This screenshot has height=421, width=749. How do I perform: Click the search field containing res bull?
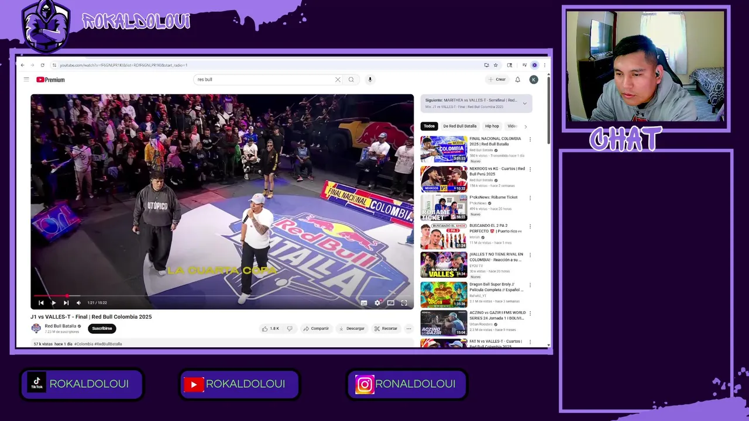tap(263, 80)
